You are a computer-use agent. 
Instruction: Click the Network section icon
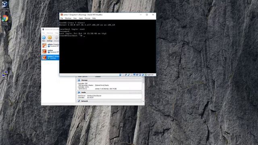tap(79, 101)
